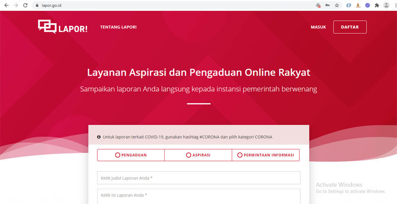Select the PERMINTAAN INFORMASI option
This screenshot has height=204, width=397.
click(265, 155)
